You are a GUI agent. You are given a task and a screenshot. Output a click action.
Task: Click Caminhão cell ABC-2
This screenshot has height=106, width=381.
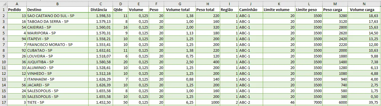(x=250, y=102)
